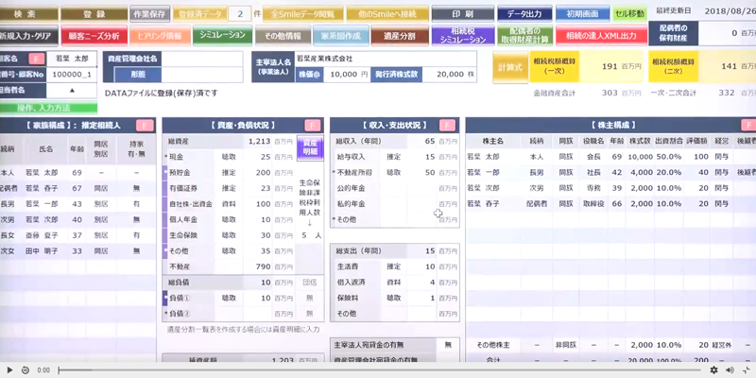Mute the video with speaker icon
Screen dimensions: 756x378
click(730, 369)
